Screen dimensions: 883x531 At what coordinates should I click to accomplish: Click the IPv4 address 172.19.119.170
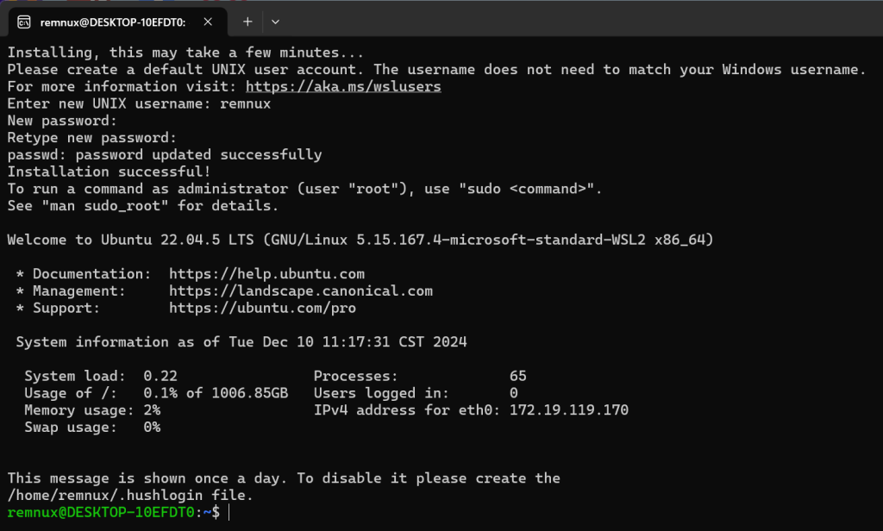(569, 410)
